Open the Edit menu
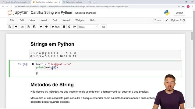 pyautogui.click(x=22, y=20)
